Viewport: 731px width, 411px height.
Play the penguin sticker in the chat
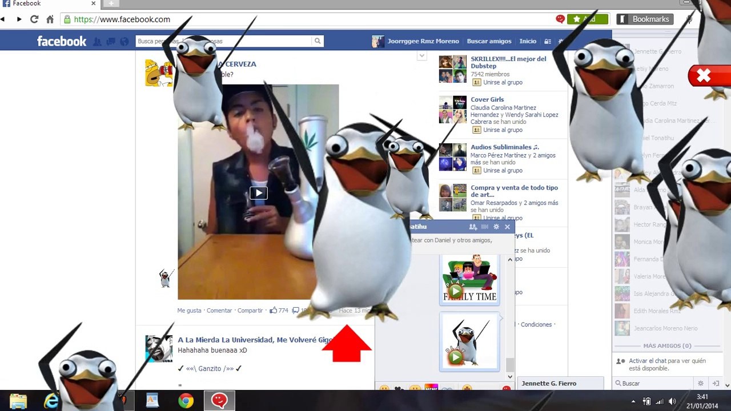tap(455, 357)
